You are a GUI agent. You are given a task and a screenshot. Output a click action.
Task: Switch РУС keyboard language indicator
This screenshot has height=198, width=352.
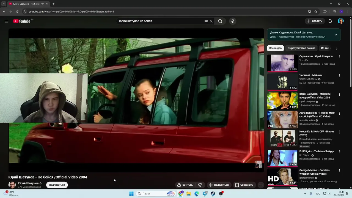pyautogui.click(x=318, y=194)
